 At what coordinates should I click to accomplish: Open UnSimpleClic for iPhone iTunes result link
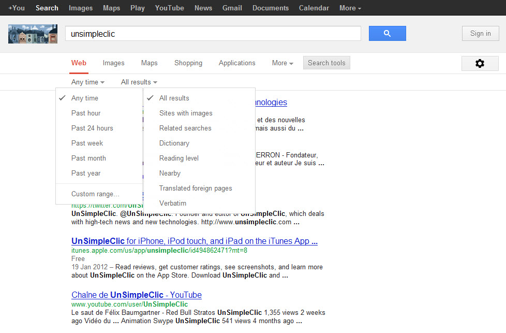pos(195,241)
